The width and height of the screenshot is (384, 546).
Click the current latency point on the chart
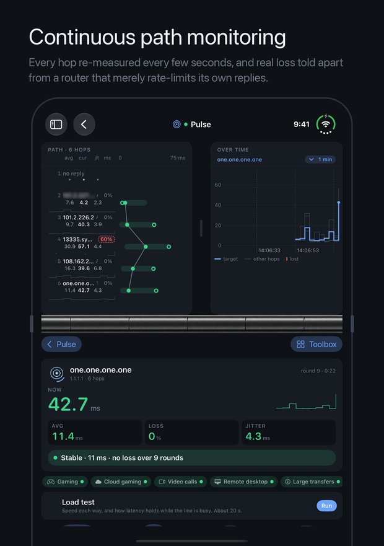pyautogui.click(x=339, y=202)
